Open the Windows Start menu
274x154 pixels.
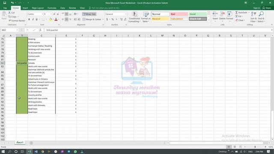pos(3,151)
